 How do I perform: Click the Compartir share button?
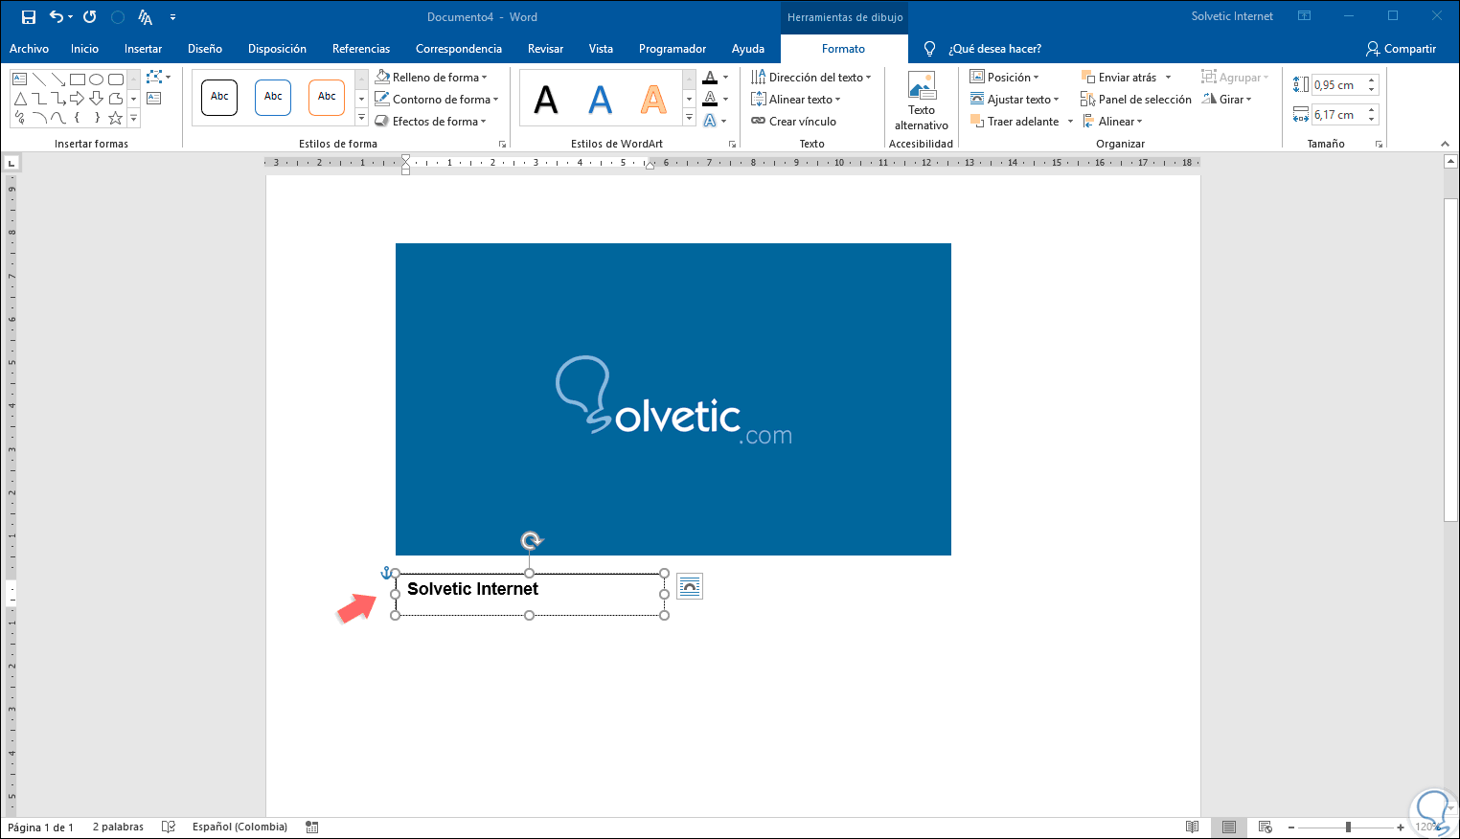(1401, 49)
